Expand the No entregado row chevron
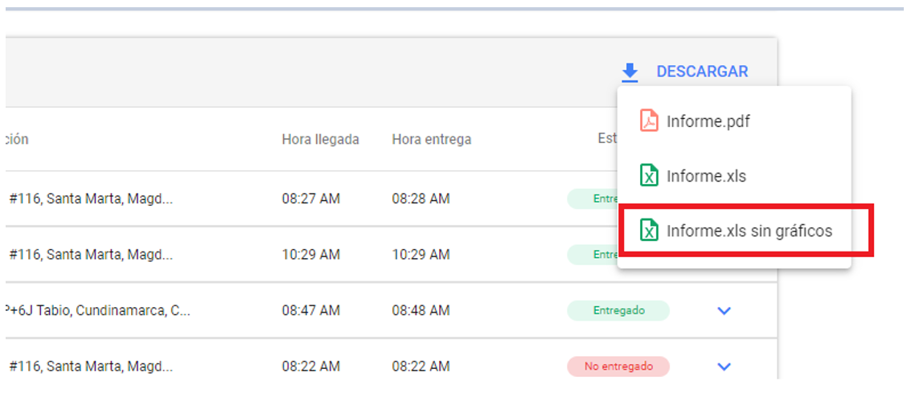 coord(724,366)
